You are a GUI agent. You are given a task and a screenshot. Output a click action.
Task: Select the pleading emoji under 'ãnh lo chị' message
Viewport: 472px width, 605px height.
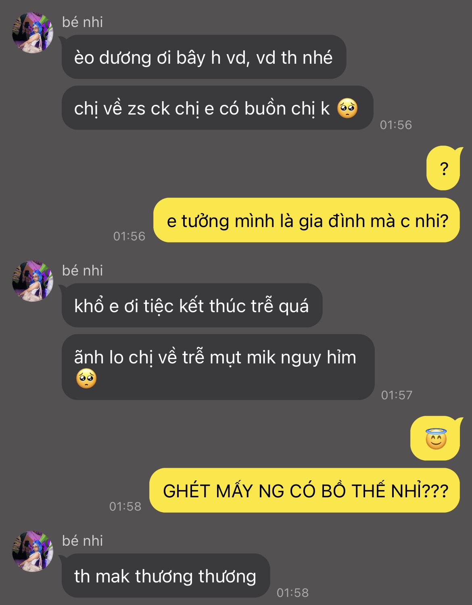(x=86, y=379)
